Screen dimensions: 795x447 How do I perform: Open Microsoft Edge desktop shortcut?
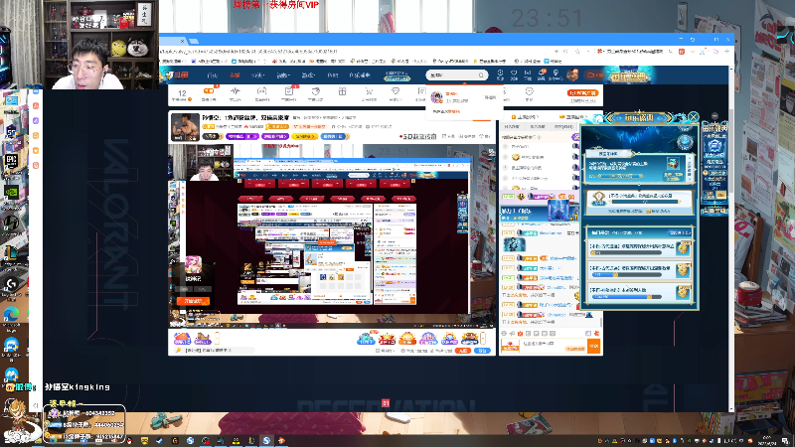[11, 314]
